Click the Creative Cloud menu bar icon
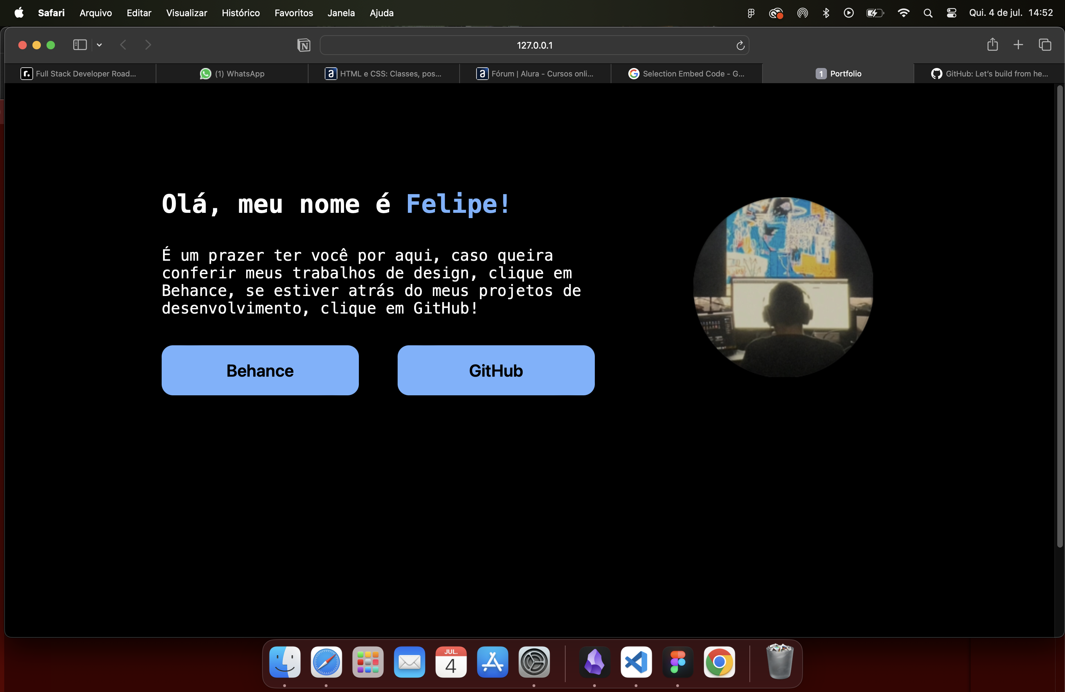Screen dimensions: 1065x692 776,13
